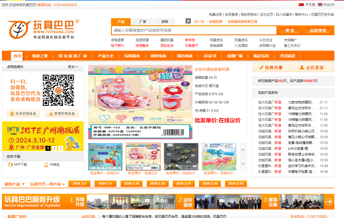
Task: Open 国内电商 menu item
Action: 185,56
